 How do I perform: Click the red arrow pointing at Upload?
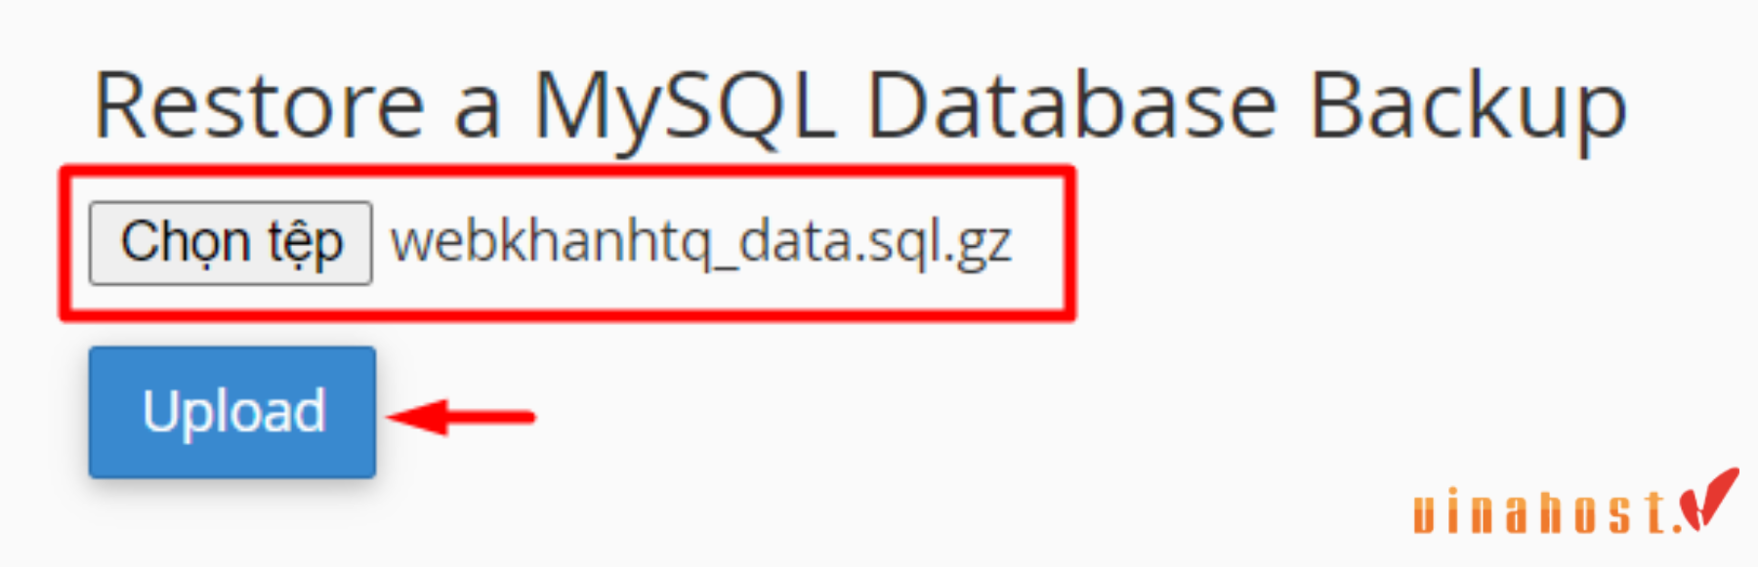click(461, 417)
